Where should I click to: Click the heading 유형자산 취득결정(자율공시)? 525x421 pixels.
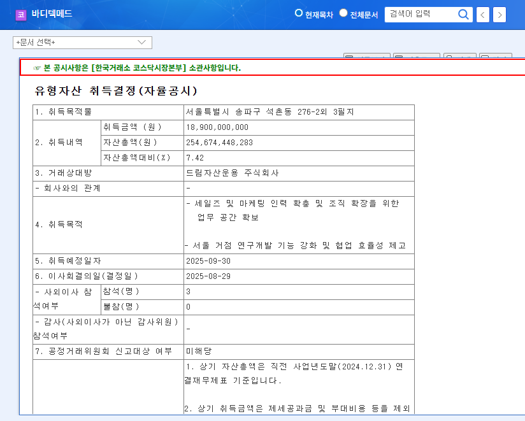click(x=115, y=90)
